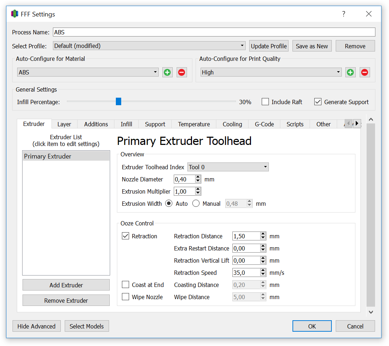Uncheck Generate Support
389x346 pixels.
[318, 102]
